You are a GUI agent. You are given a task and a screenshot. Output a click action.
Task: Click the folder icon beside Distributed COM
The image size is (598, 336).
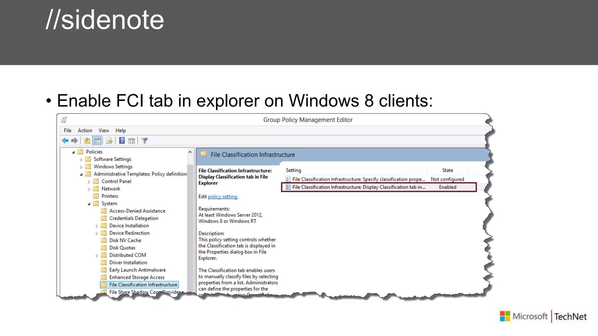point(104,255)
